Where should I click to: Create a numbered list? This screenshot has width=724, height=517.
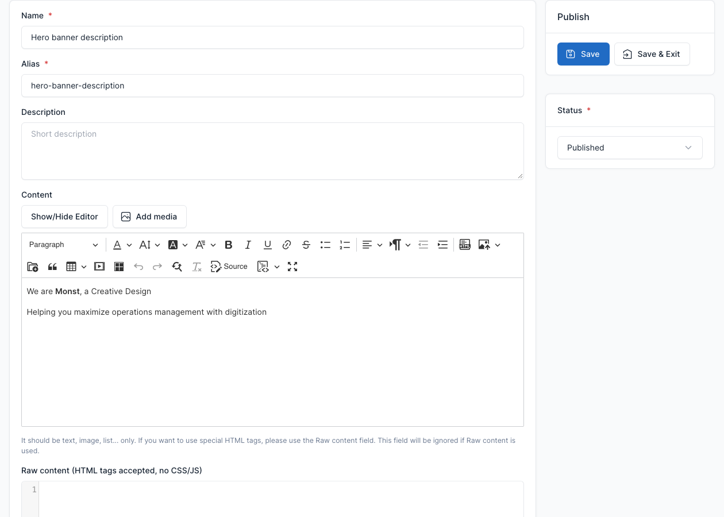[345, 245]
